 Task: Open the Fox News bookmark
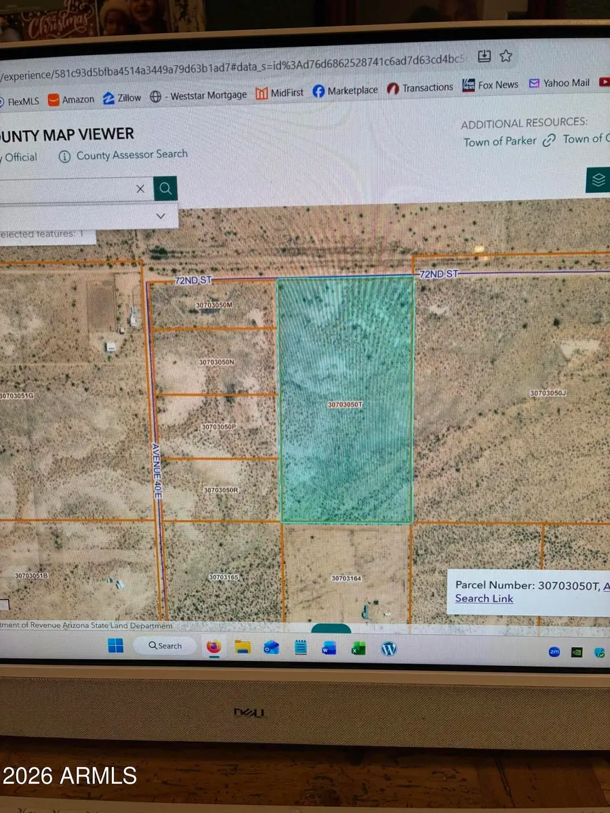(490, 85)
